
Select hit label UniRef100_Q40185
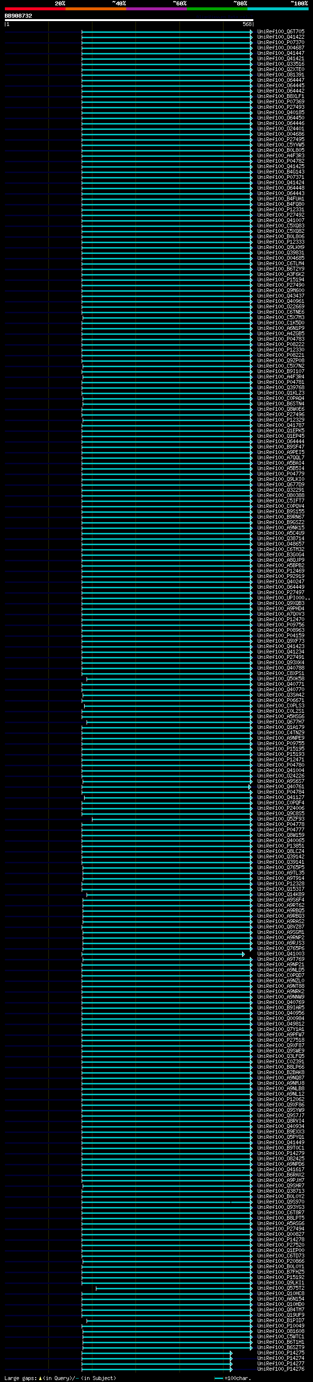[281, 112]
